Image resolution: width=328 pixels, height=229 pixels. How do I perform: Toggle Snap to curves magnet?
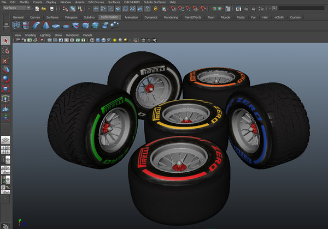point(181,9)
